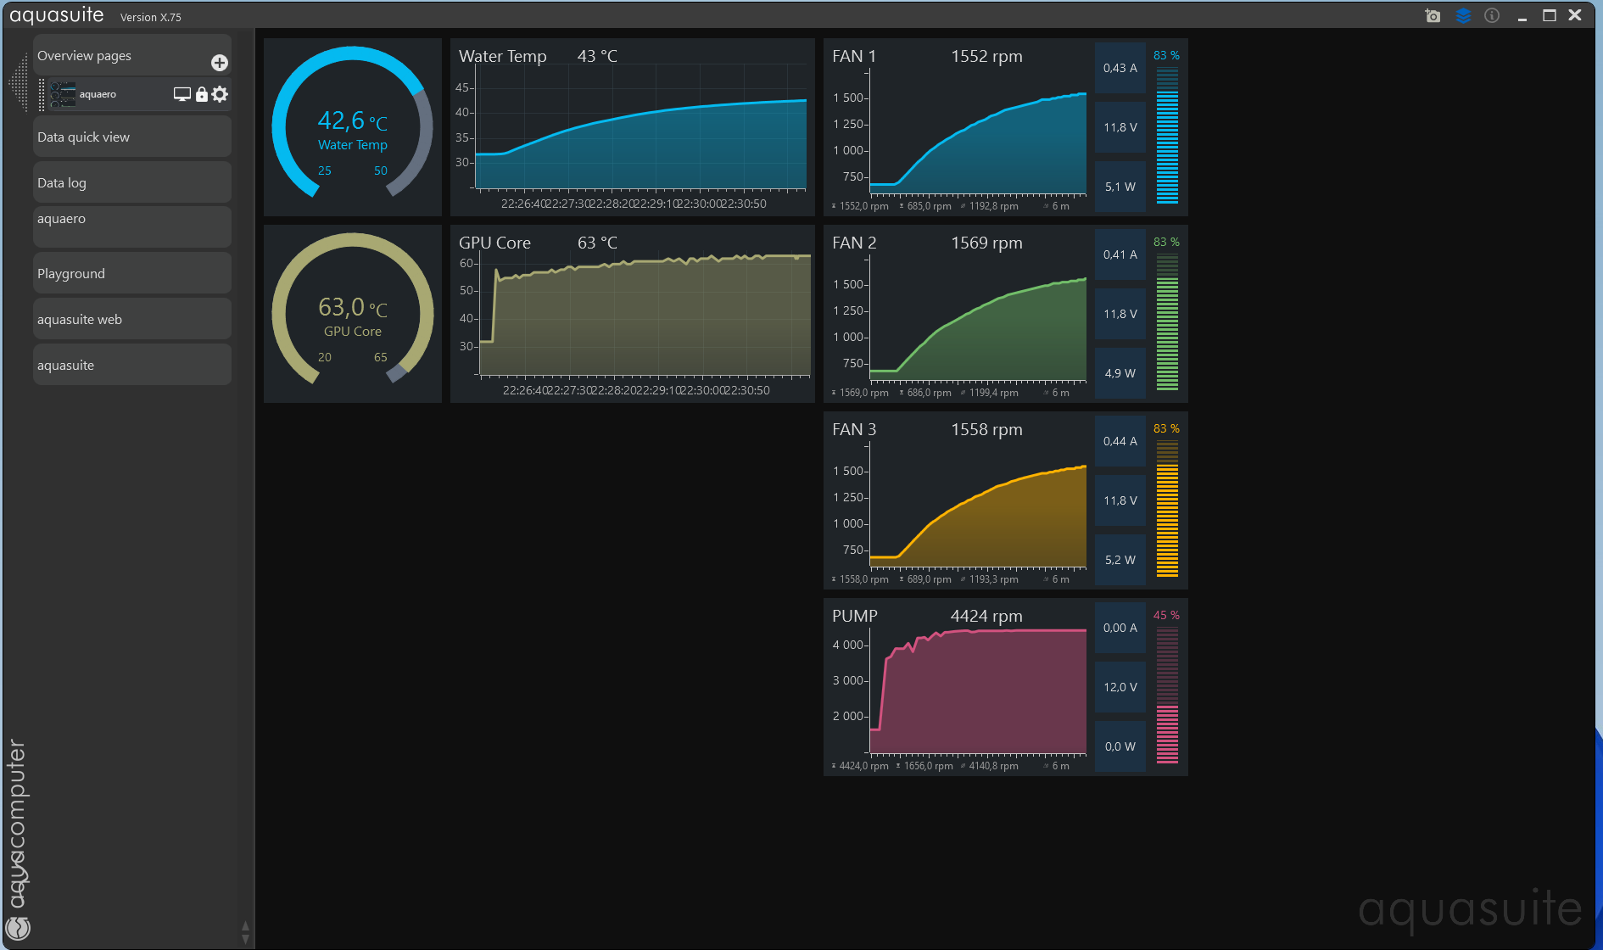This screenshot has width=1603, height=950.
Task: Click the blue layers icon in title bar
Action: click(1463, 16)
